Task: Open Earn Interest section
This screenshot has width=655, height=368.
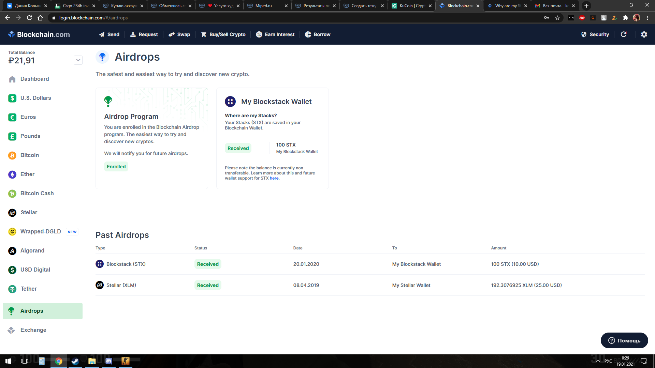Action: point(275,34)
